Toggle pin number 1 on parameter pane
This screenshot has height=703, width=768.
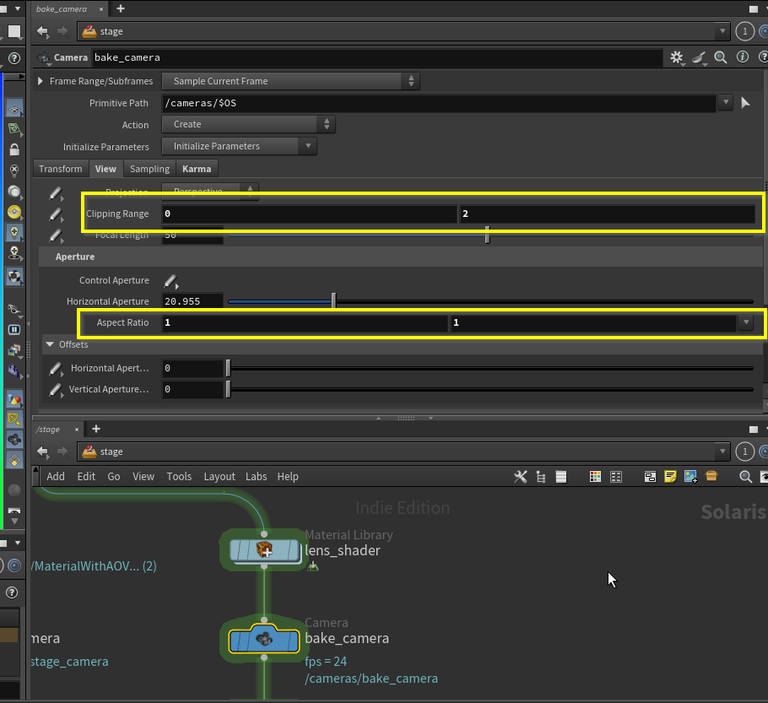745,31
